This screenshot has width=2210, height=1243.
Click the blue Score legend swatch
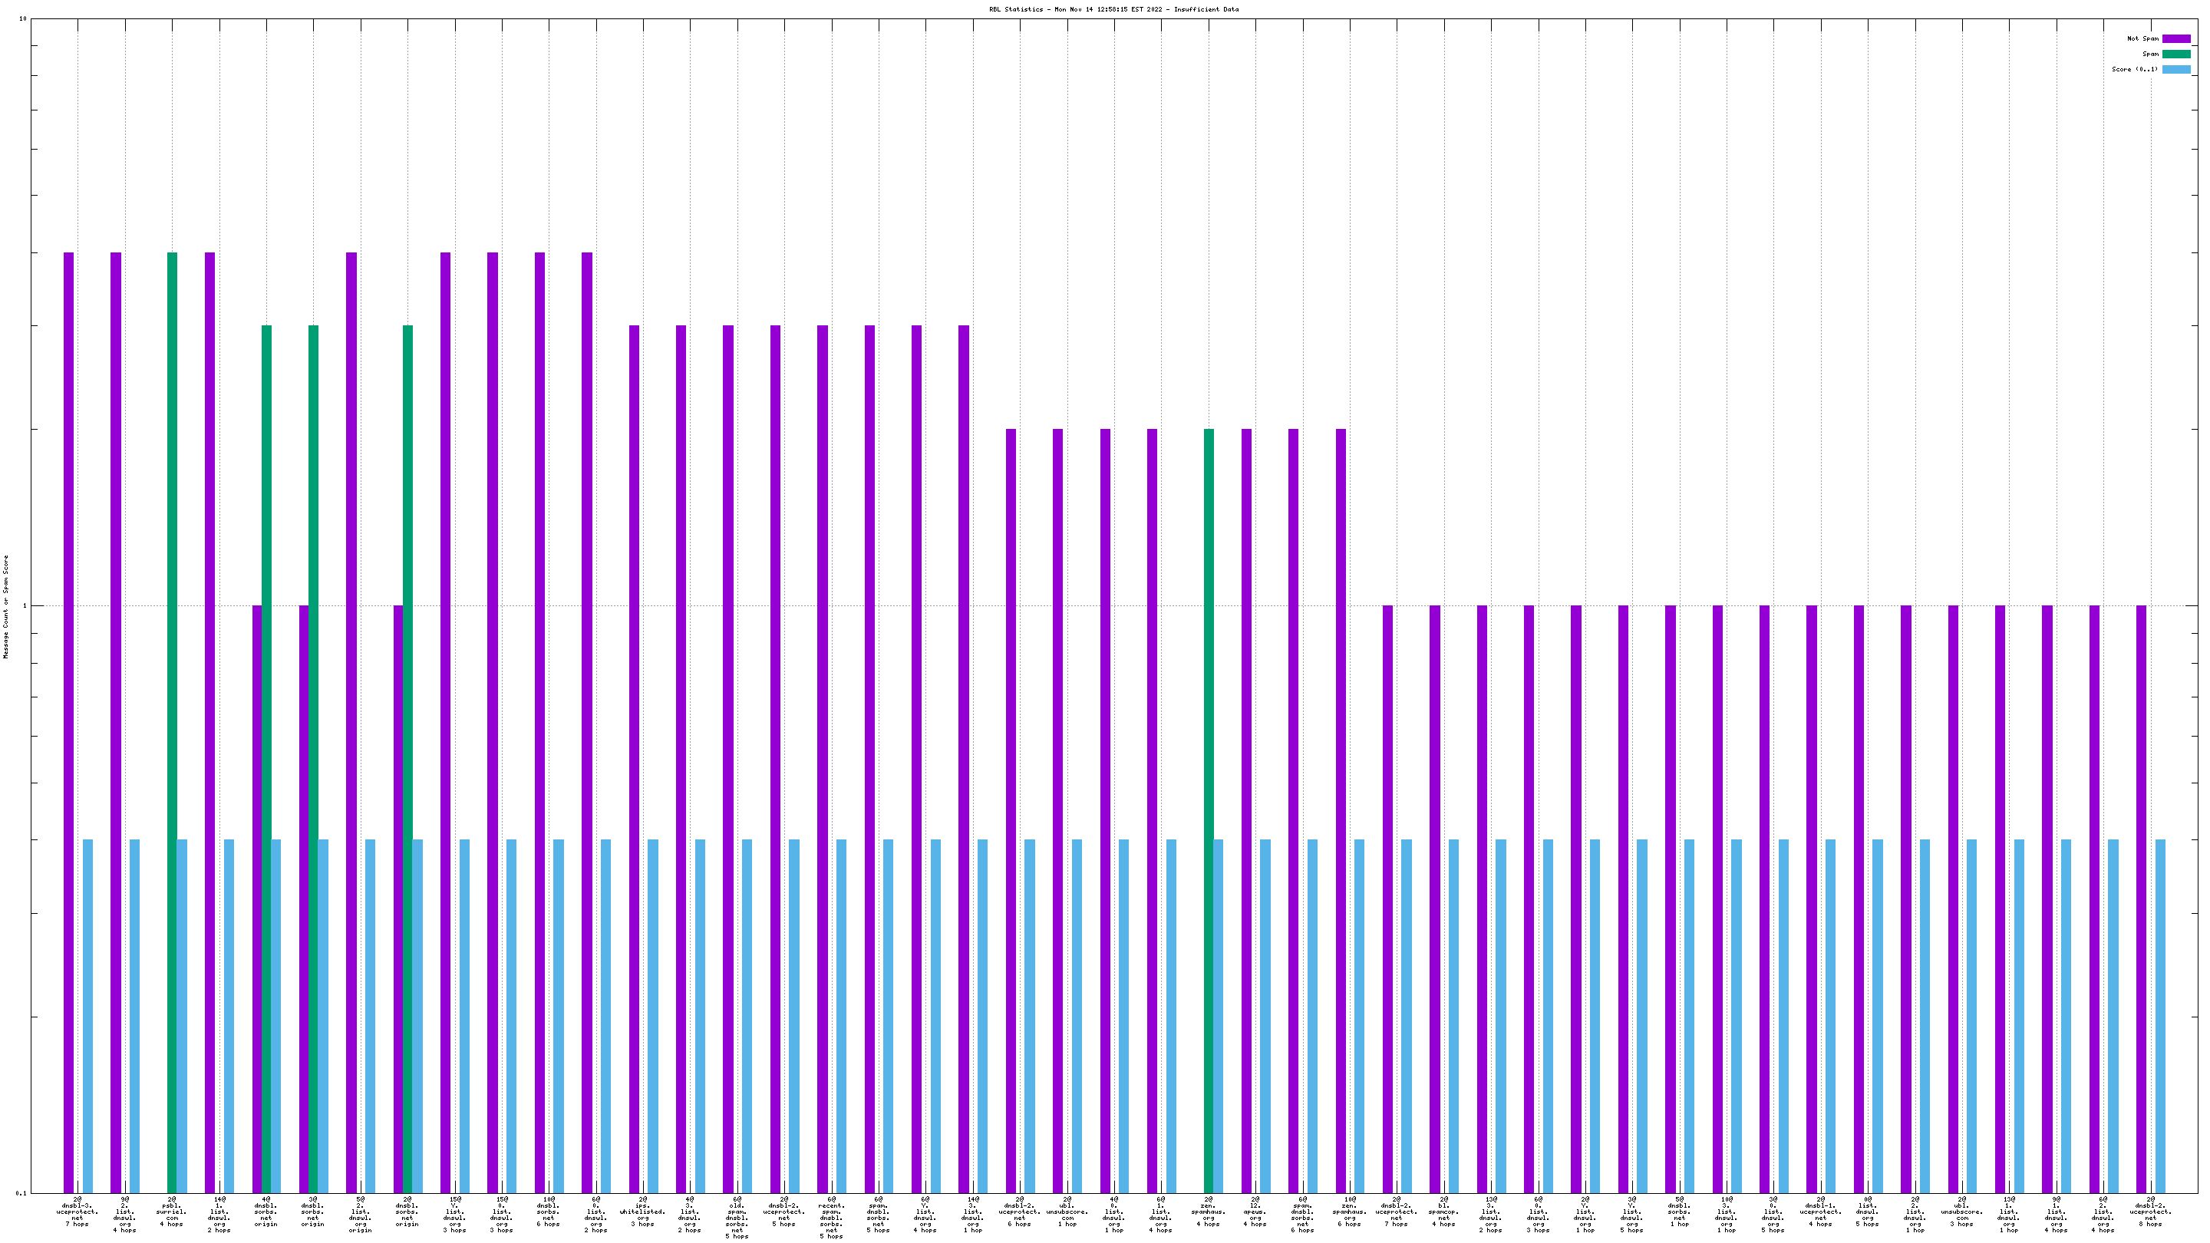pos(2175,70)
